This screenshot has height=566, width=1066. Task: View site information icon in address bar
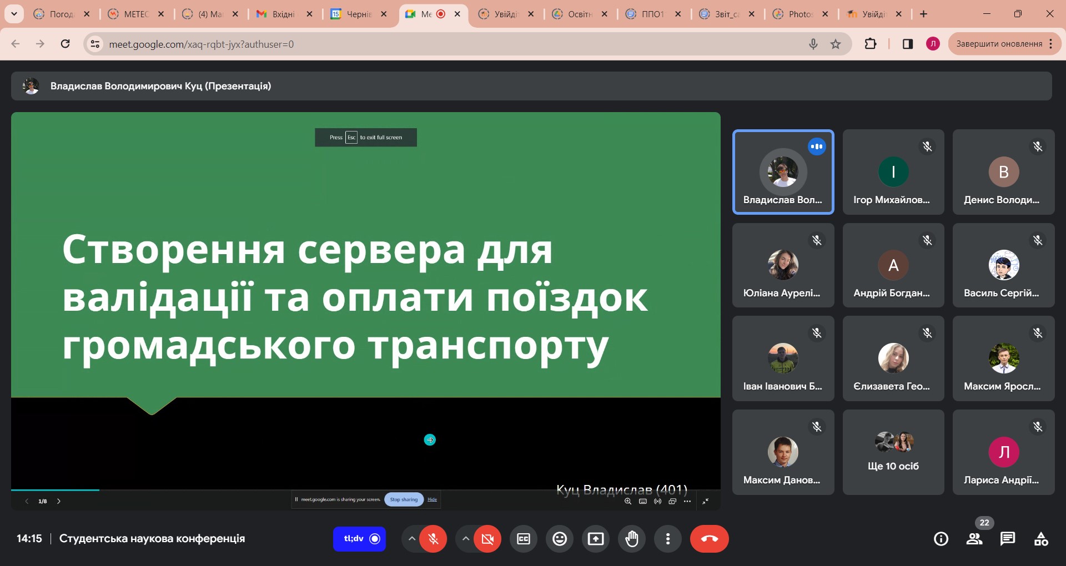click(x=95, y=44)
